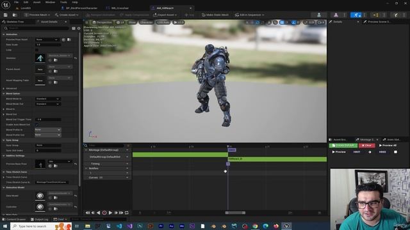
Task: Click the Show viewport options button
Action: [132, 22]
